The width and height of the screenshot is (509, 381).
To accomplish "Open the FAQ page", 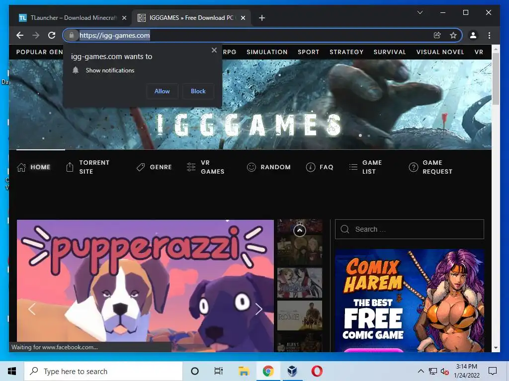I will (x=326, y=167).
